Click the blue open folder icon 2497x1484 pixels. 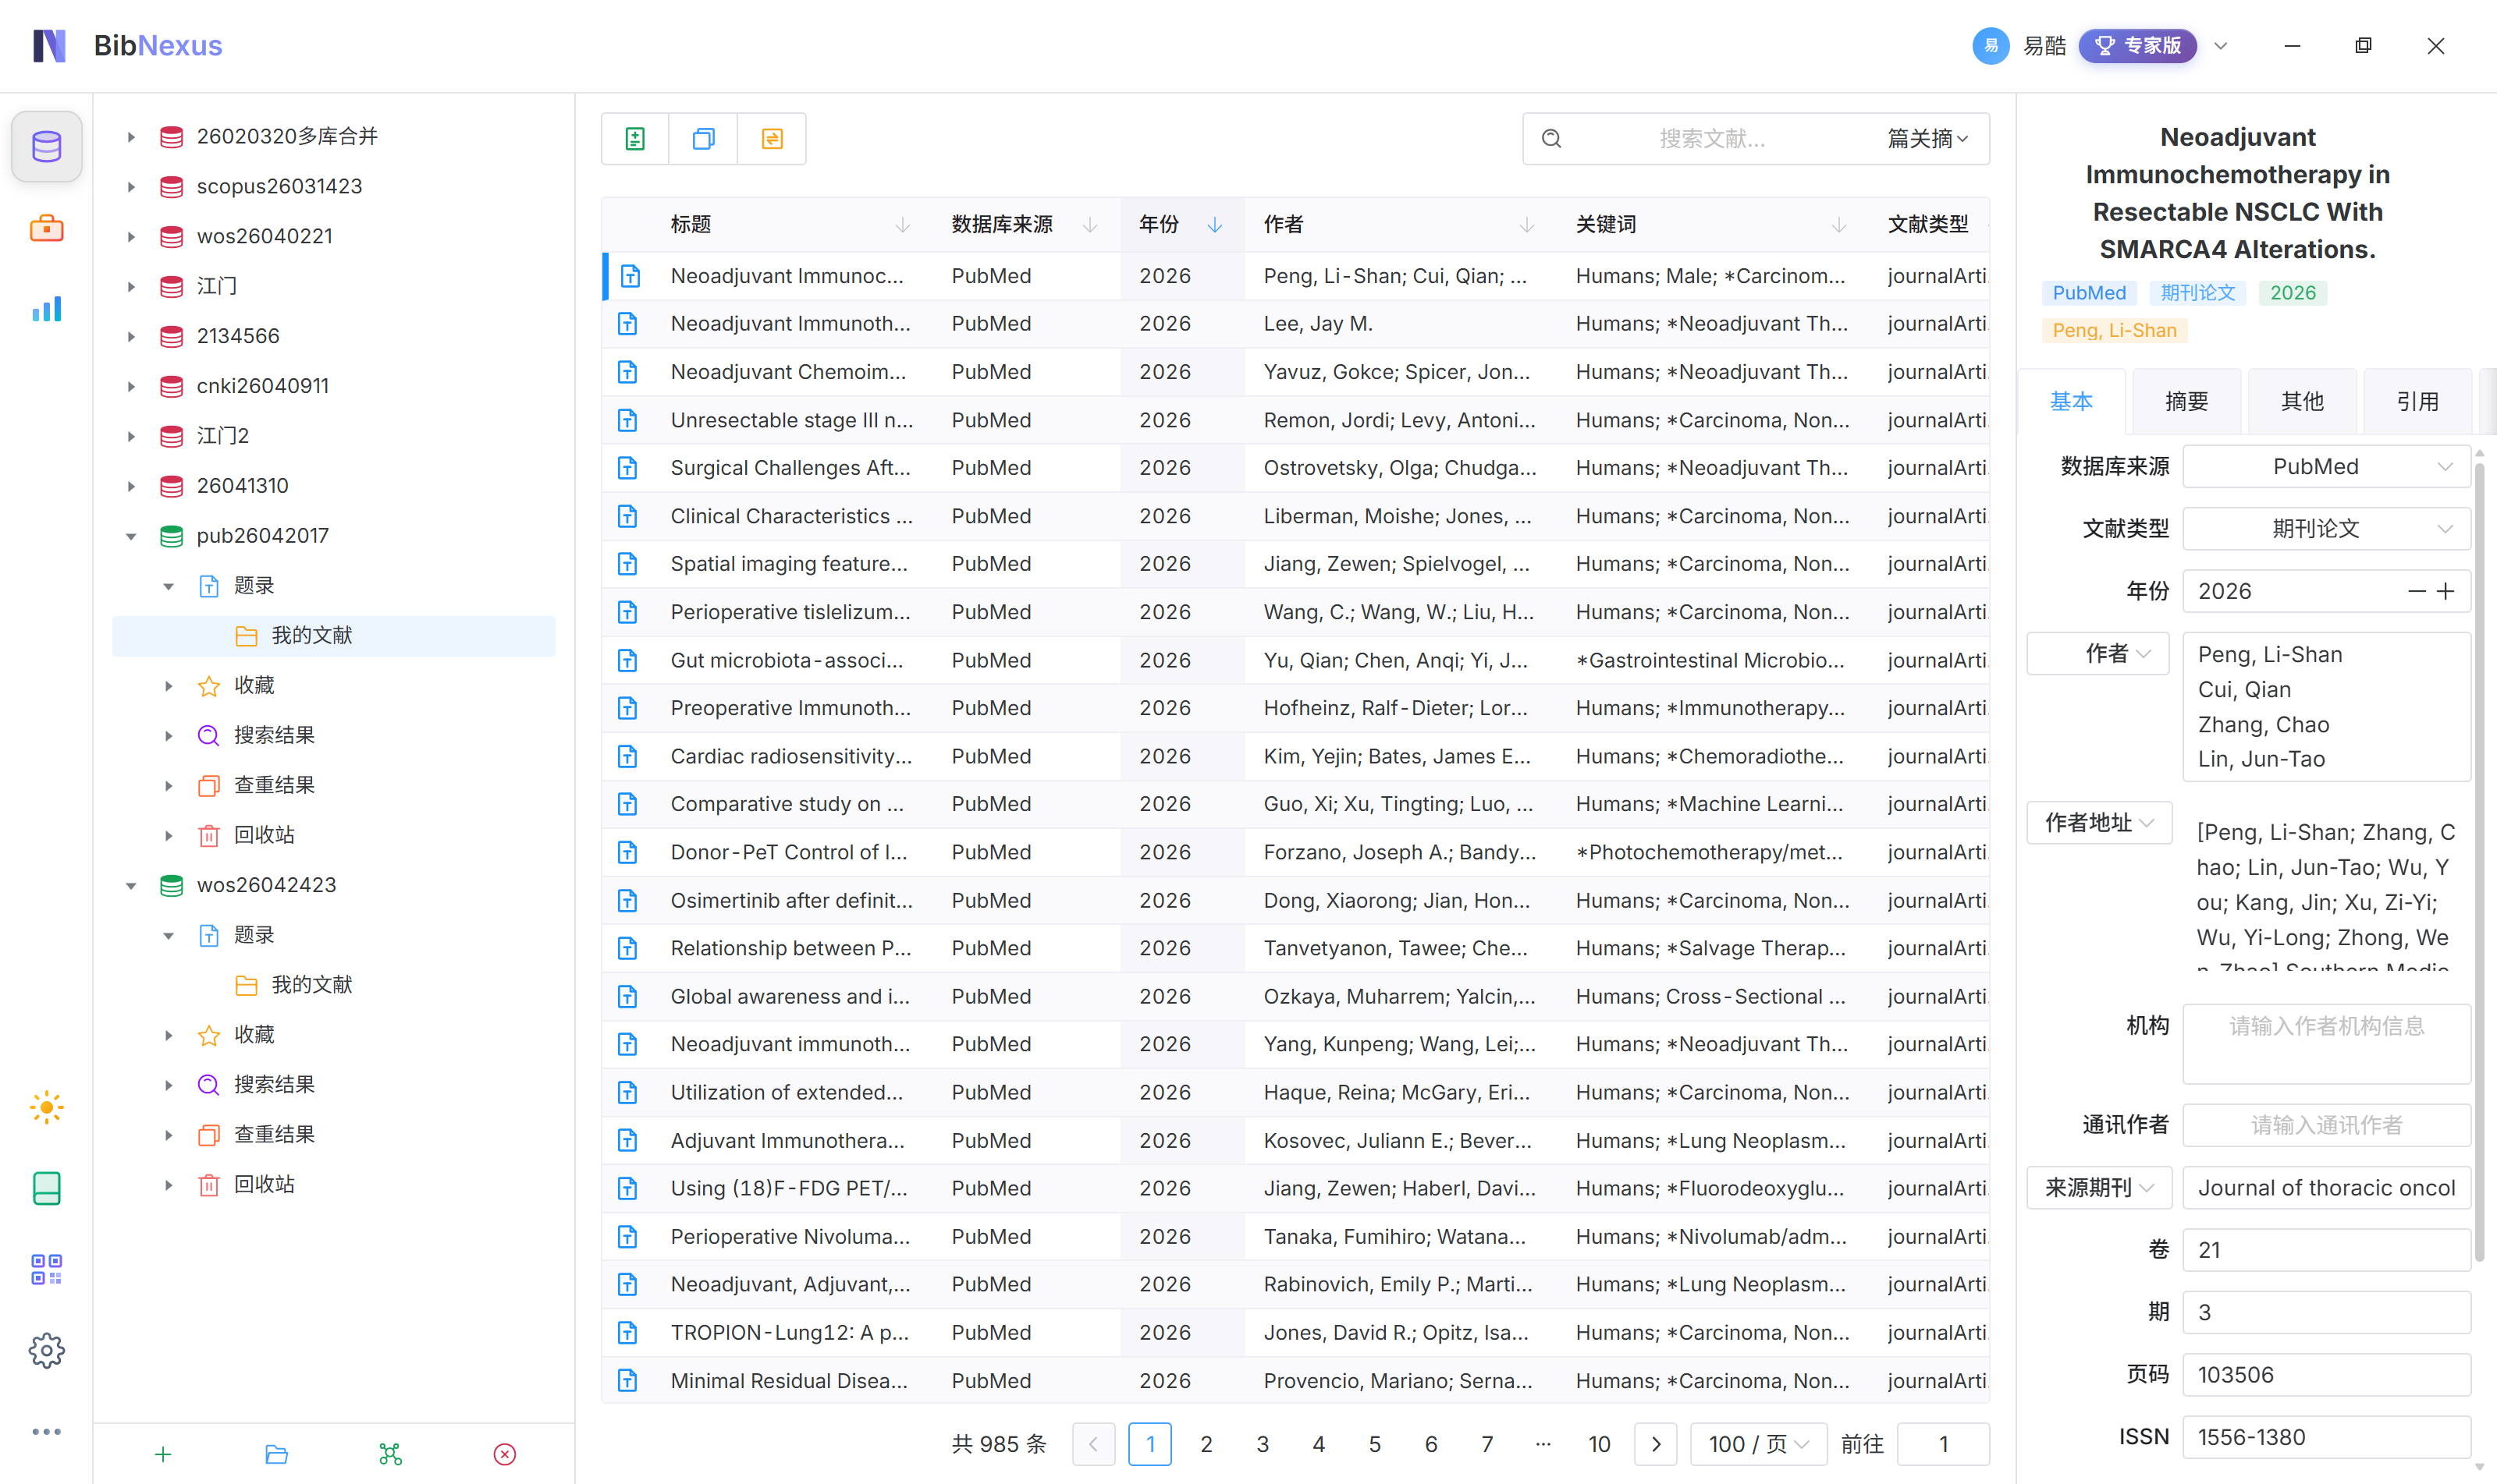tap(277, 1454)
